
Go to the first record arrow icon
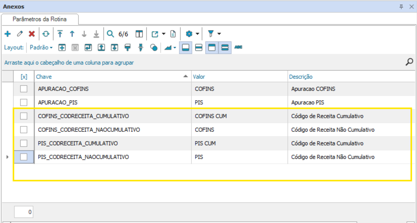tap(60, 34)
